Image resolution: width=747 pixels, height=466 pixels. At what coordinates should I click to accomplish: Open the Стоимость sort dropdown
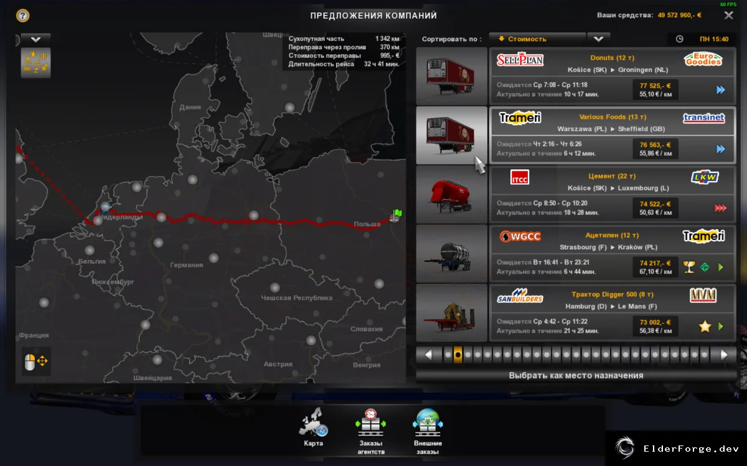pos(538,39)
